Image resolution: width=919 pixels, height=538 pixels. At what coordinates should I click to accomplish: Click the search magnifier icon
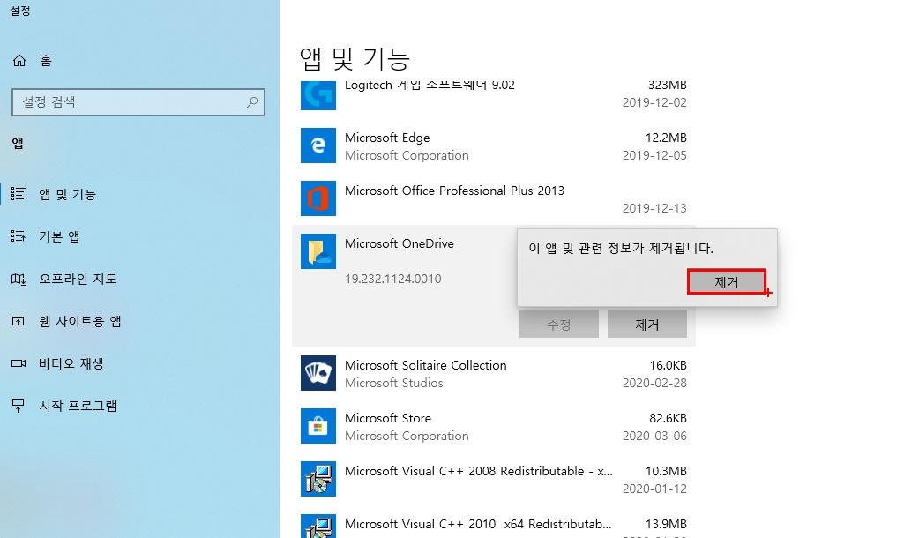pos(252,102)
